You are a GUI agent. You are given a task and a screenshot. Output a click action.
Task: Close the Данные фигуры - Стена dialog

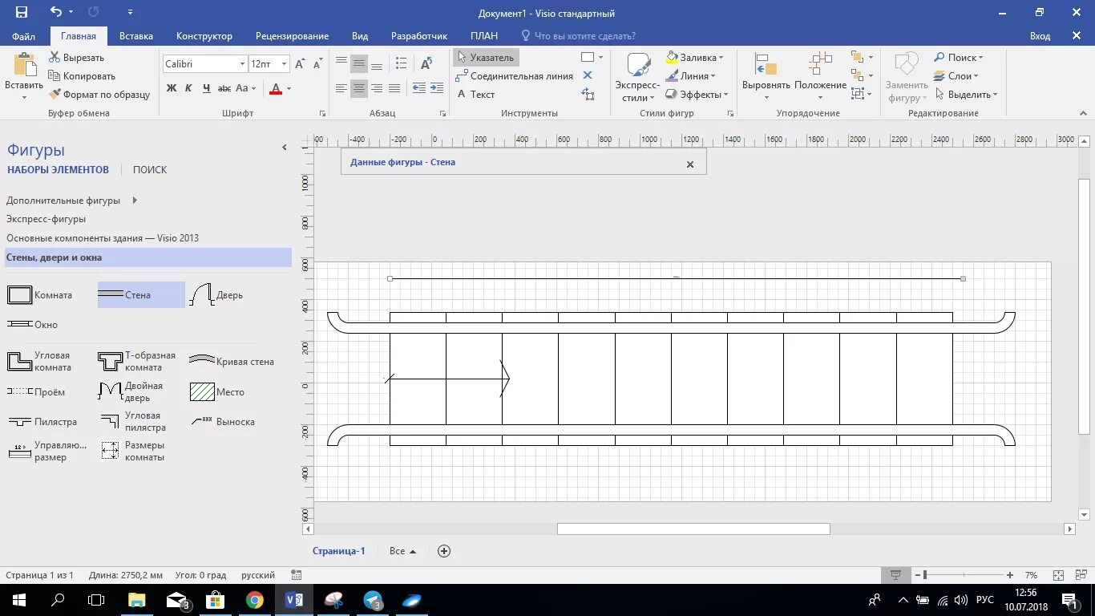click(689, 164)
